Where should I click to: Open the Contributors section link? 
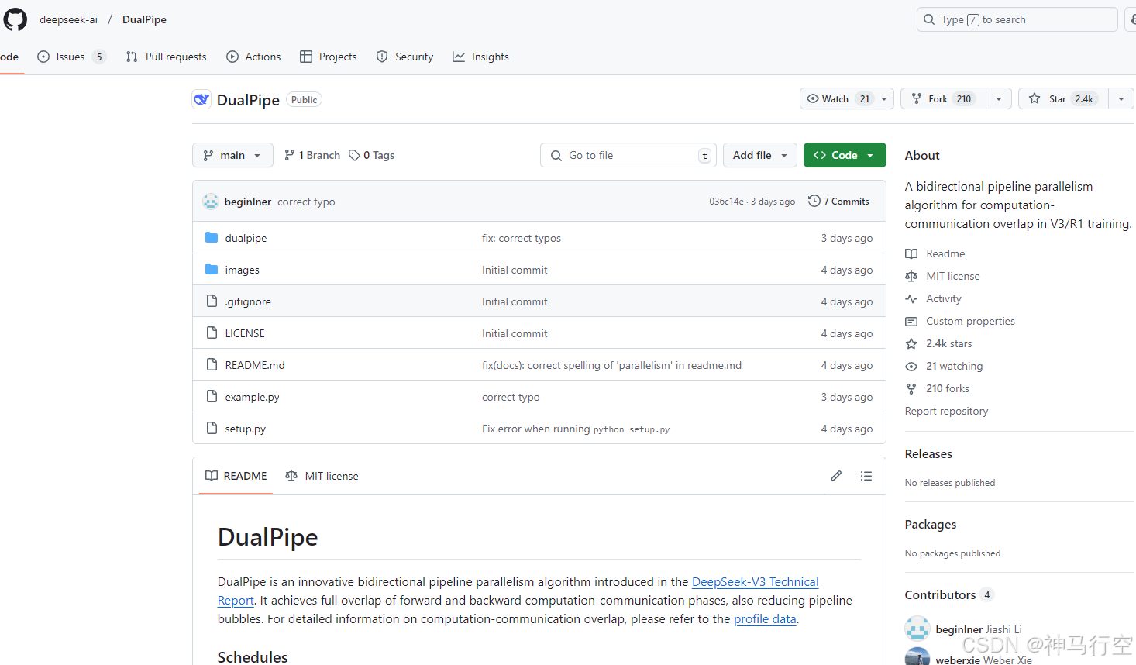[940, 594]
